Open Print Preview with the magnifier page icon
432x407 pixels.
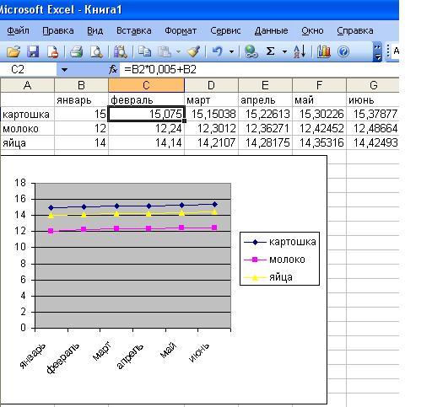96,51
